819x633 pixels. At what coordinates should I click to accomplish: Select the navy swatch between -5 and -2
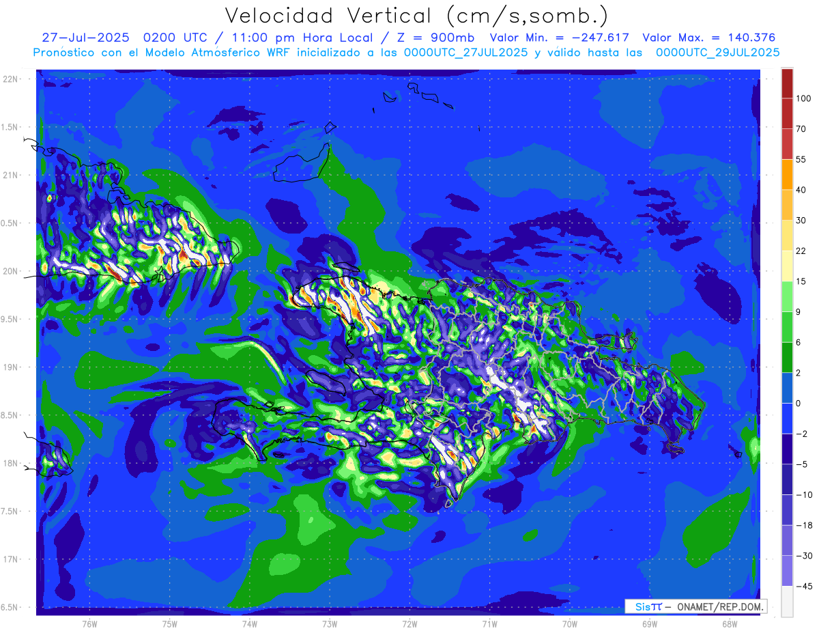(x=787, y=449)
